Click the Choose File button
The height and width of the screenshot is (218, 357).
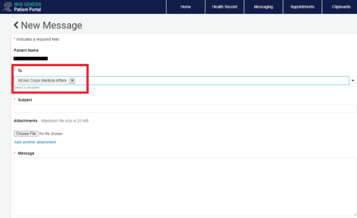26,134
